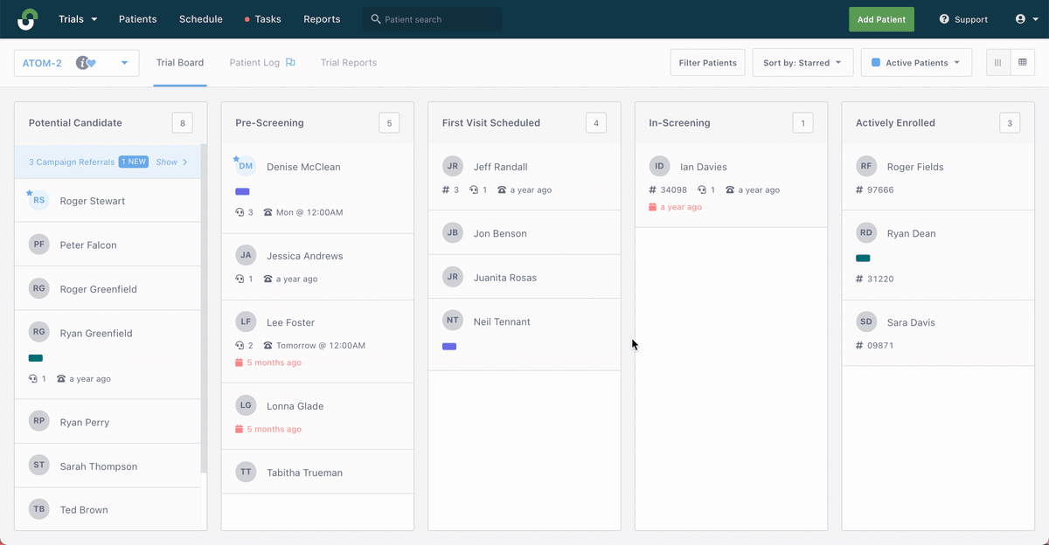Switch to the Trial Reports tab
The image size is (1049, 545).
[349, 63]
